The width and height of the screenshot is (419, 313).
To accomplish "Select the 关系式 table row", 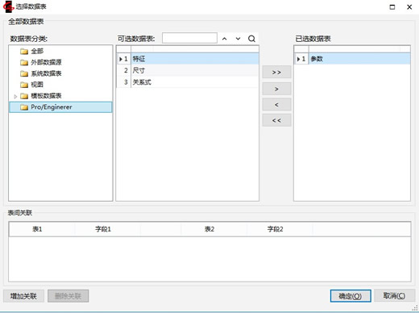I will coord(188,82).
